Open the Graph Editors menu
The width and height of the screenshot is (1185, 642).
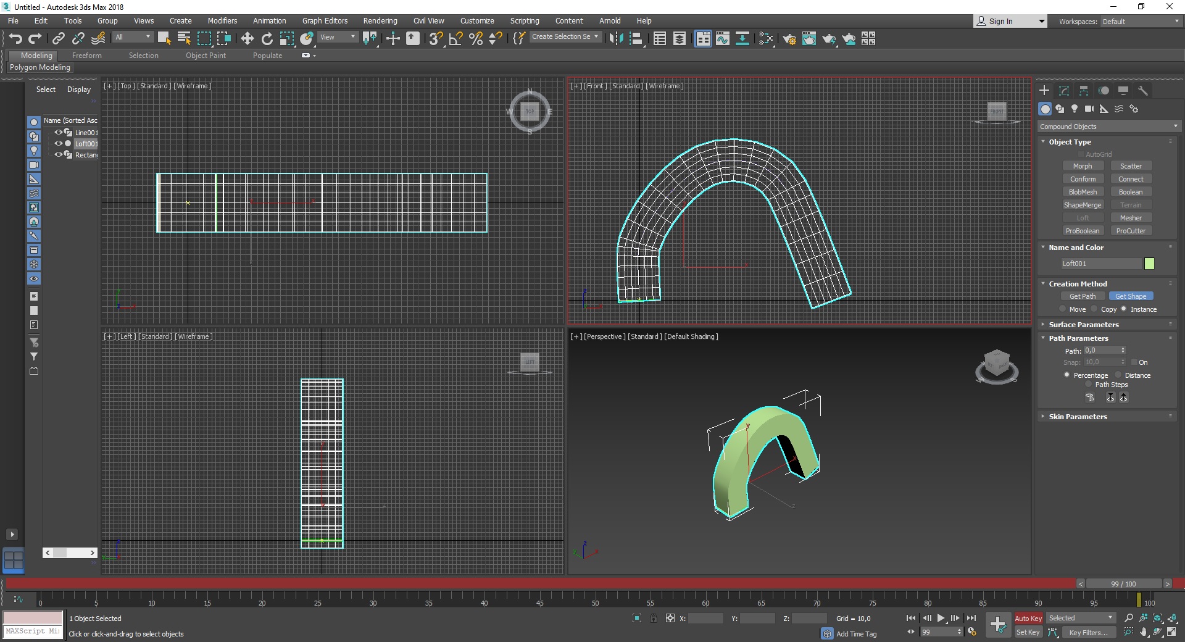coord(325,20)
